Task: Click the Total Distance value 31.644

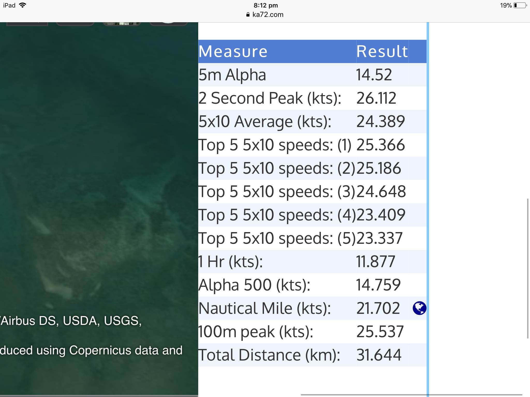Action: (379, 355)
